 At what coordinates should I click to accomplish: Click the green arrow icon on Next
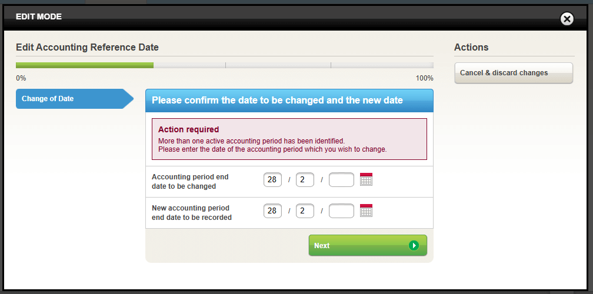coord(414,245)
